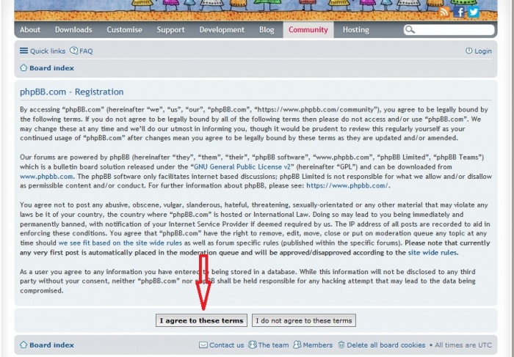This screenshot has height=357, width=514.
Task: Follow the www.phpbb.com link
Action: [x=46, y=177]
